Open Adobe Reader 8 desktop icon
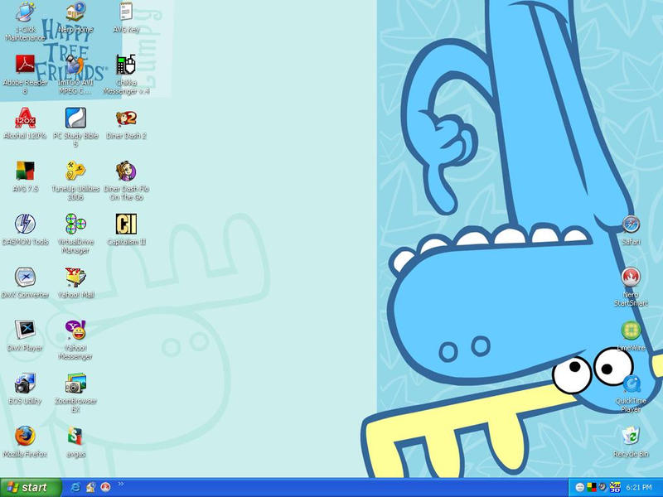 [26, 65]
